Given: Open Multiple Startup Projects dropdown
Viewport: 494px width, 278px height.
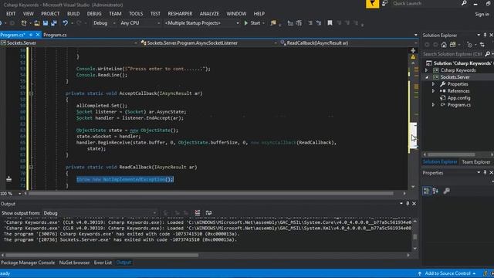Looking at the screenshot, I should point(238,23).
